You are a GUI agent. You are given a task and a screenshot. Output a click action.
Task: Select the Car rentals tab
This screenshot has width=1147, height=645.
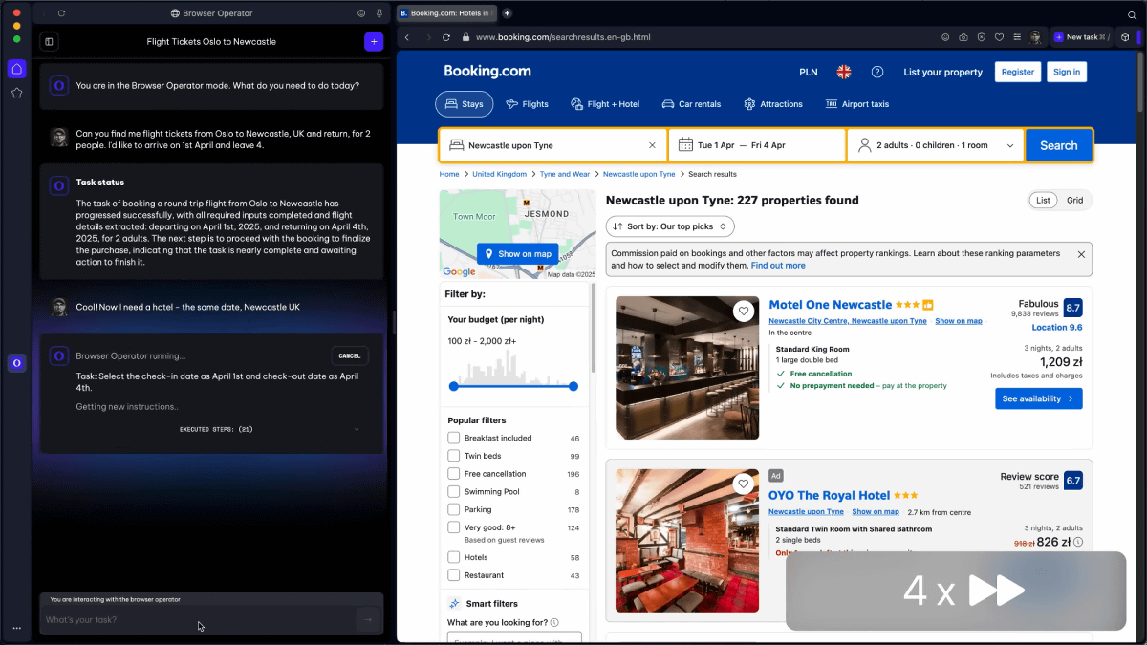(690, 104)
